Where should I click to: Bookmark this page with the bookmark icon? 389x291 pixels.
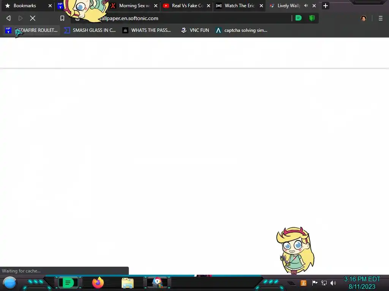[x=62, y=18]
